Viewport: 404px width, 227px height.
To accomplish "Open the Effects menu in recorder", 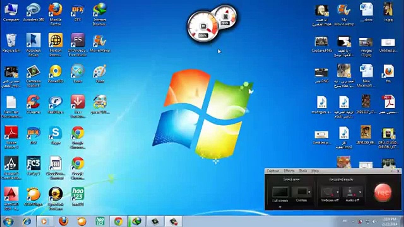I will [x=289, y=171].
